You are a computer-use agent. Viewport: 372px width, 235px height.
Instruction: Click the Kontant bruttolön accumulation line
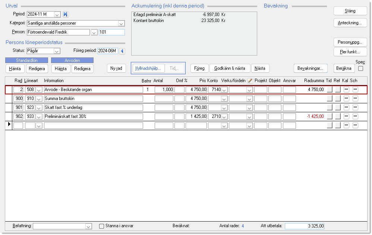coord(179,21)
